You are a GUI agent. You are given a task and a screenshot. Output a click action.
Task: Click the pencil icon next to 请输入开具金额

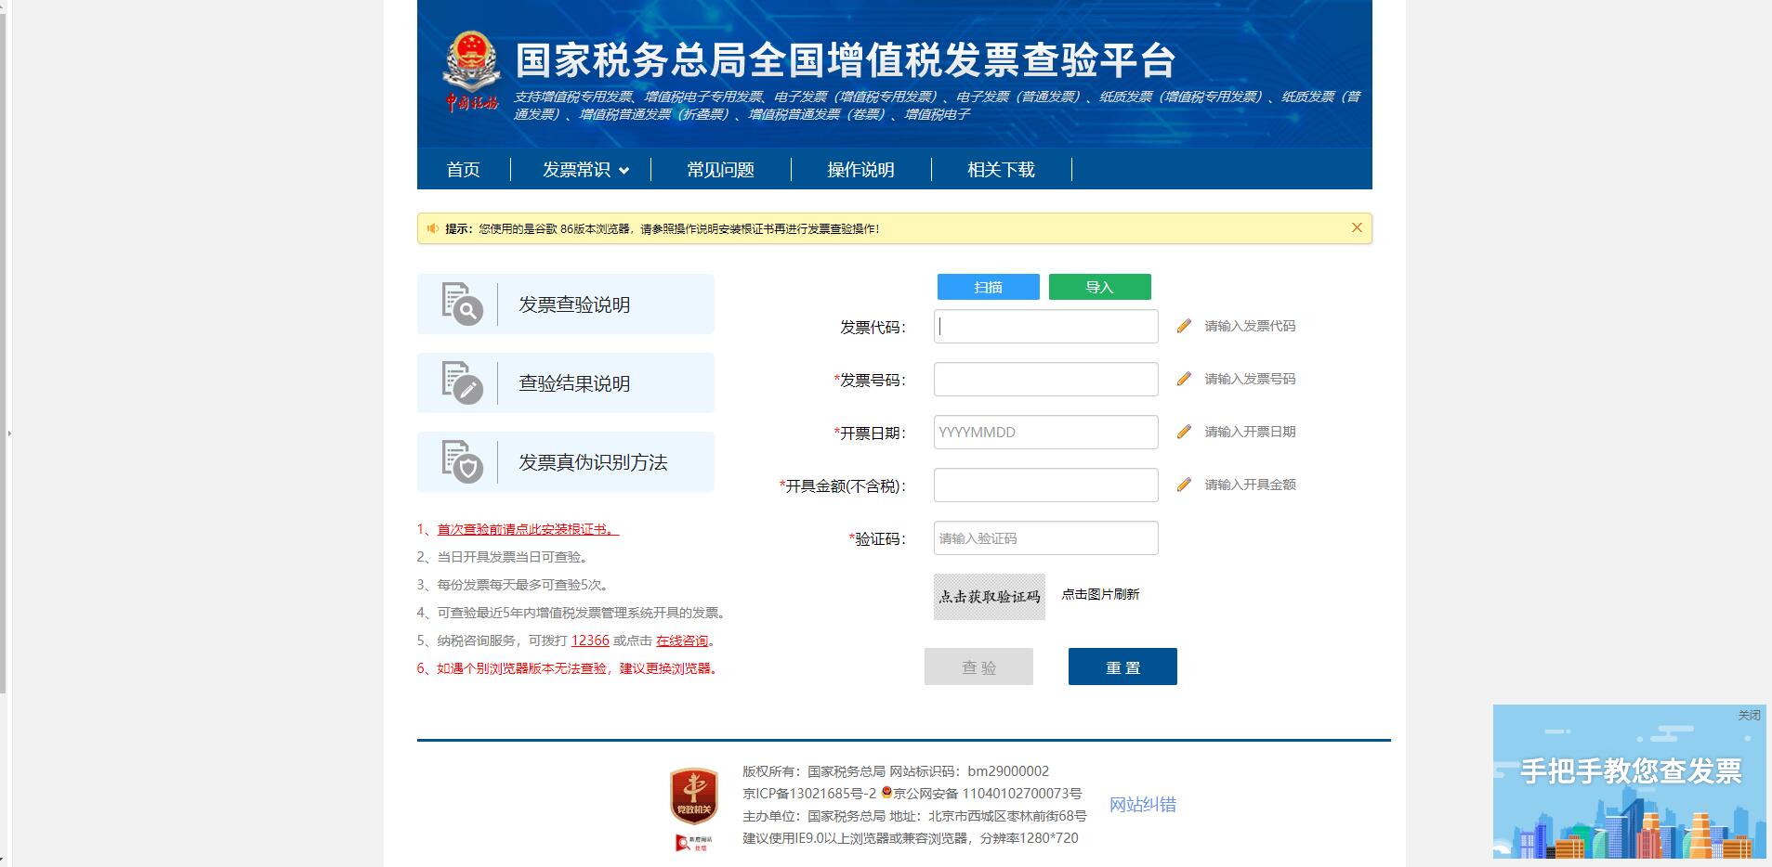pos(1184,485)
